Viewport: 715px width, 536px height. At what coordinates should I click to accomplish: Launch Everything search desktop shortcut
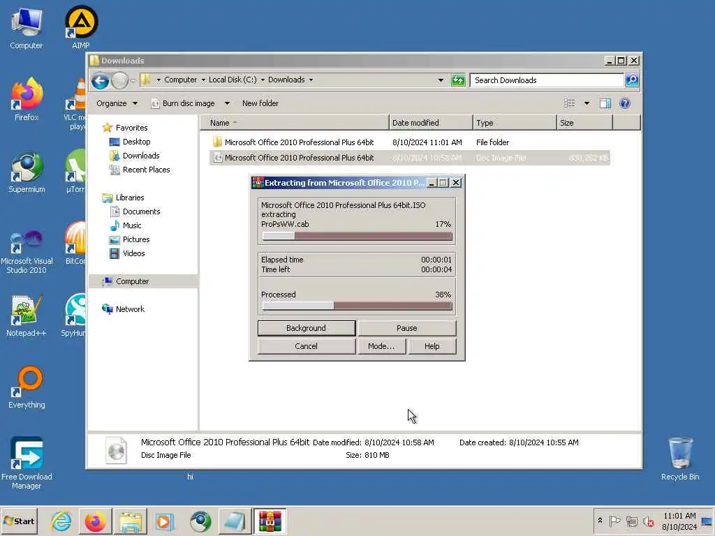click(x=27, y=387)
